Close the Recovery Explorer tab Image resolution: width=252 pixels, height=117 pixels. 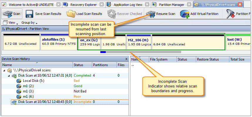pos(102,5)
